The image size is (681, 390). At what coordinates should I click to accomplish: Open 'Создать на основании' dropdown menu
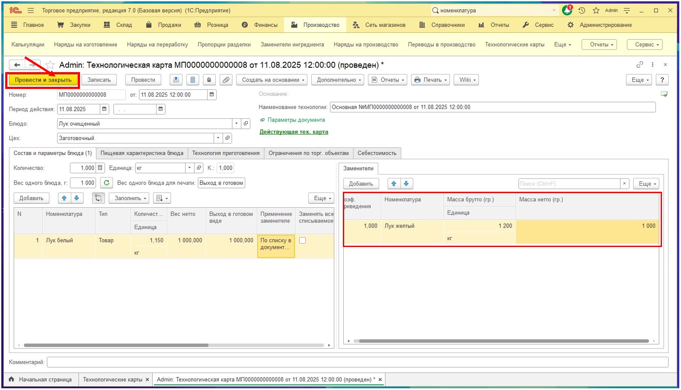tap(272, 80)
